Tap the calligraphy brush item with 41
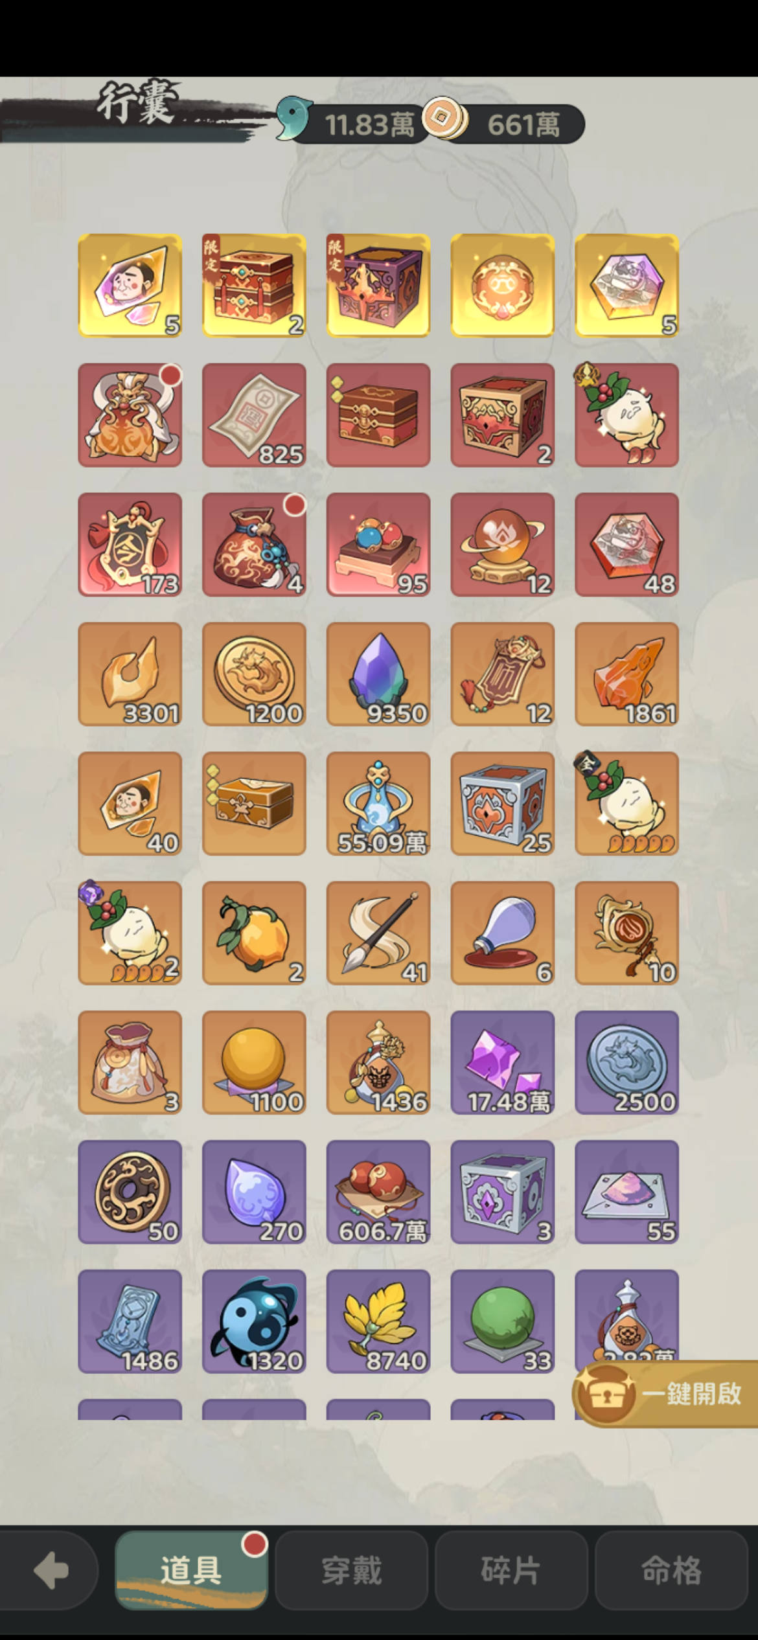 pos(378,933)
